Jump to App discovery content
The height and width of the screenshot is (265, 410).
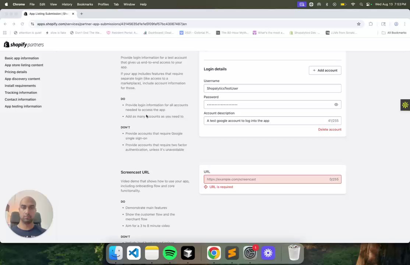click(x=22, y=79)
